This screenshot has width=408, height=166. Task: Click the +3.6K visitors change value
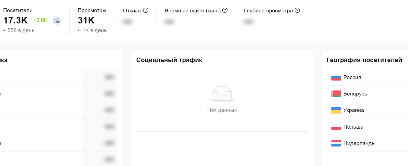tap(40, 20)
